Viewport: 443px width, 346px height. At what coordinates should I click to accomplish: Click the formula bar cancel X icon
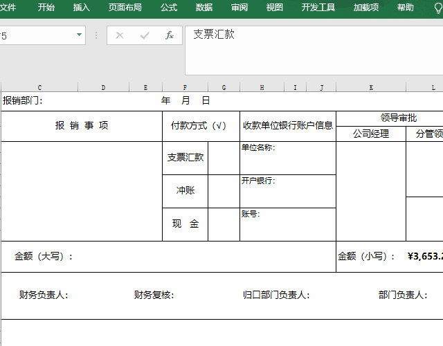pos(120,35)
